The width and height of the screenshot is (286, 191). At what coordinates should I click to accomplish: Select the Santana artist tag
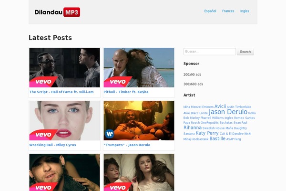tap(189, 134)
